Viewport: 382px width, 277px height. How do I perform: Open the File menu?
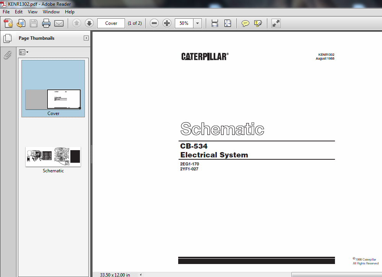6,12
